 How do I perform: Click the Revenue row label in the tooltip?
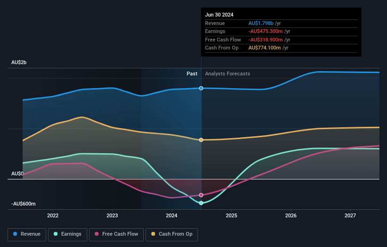pyautogui.click(x=215, y=23)
